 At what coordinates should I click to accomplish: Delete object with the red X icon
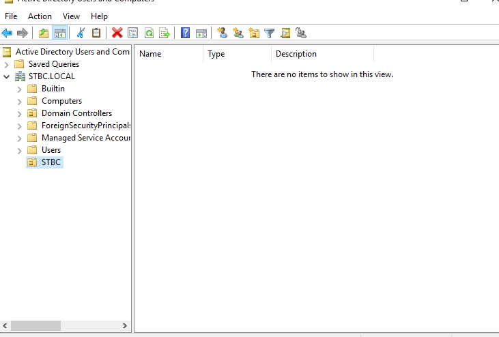coord(117,33)
